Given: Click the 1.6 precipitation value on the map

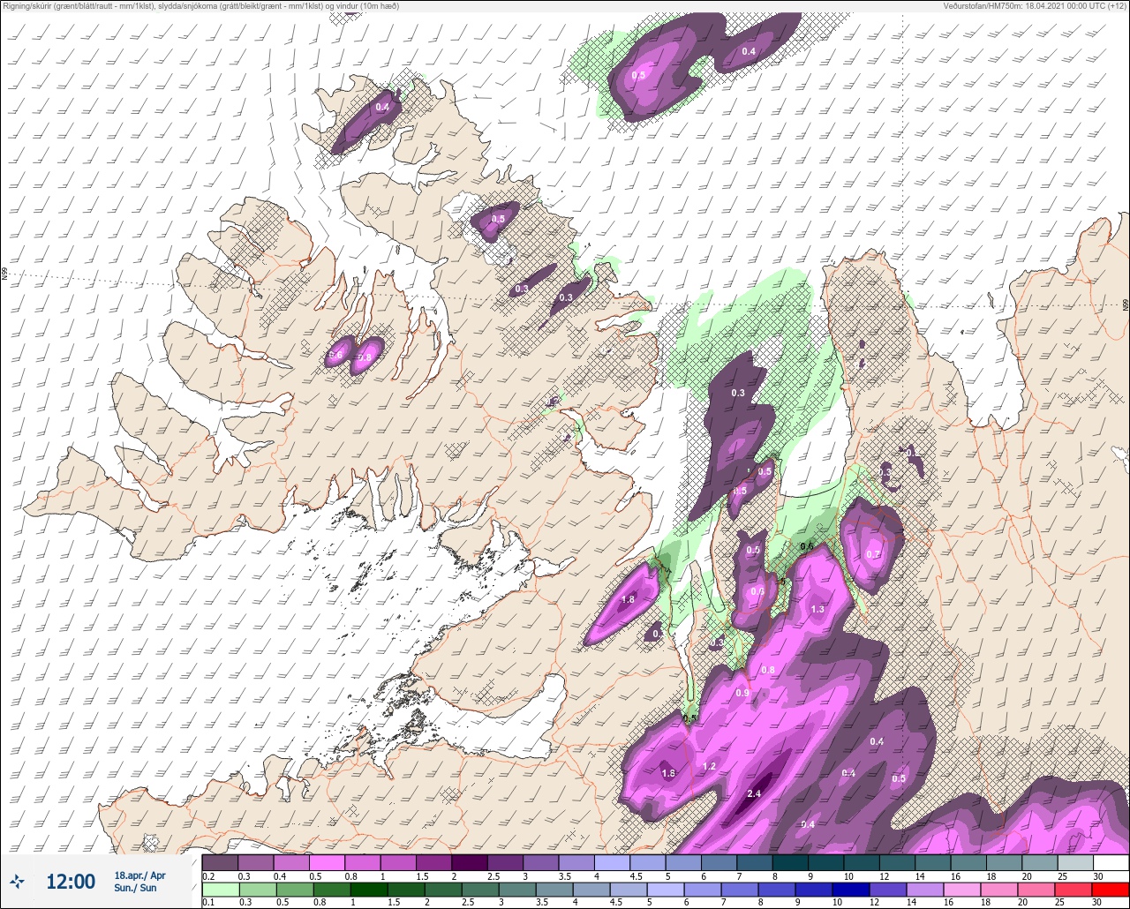Looking at the screenshot, I should pos(668,773).
